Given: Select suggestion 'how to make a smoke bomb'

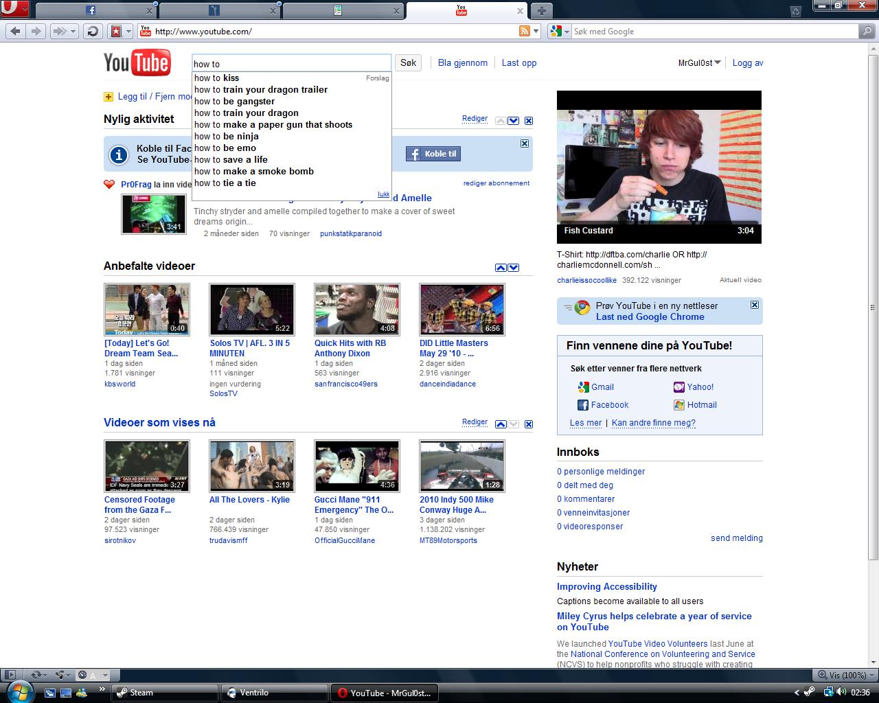Looking at the screenshot, I should click(291, 172).
